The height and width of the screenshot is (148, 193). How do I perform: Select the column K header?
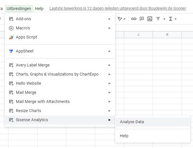pyautogui.click(x=167, y=35)
